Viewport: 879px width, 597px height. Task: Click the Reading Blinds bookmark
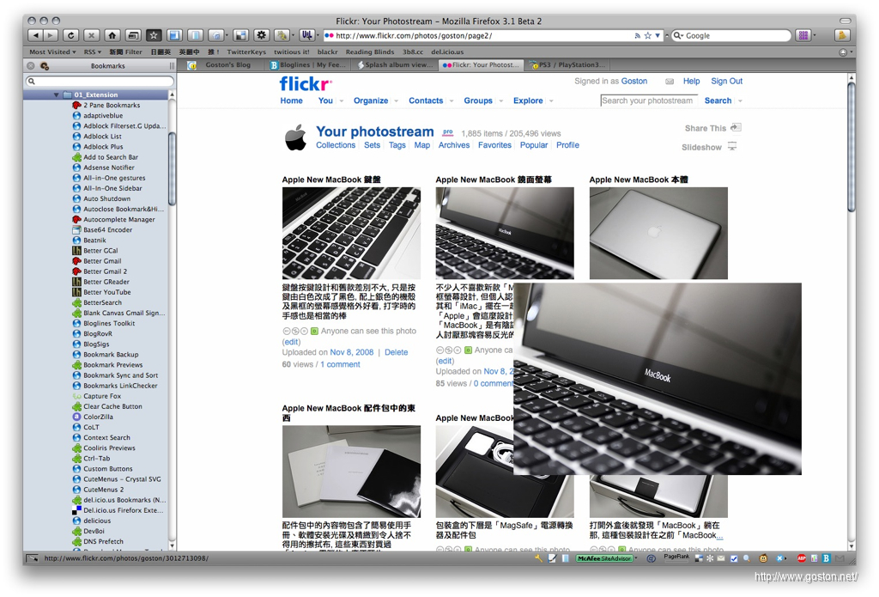tap(369, 52)
